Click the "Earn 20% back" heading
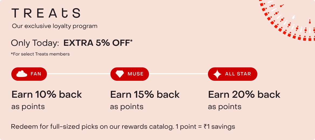 tap(244, 94)
